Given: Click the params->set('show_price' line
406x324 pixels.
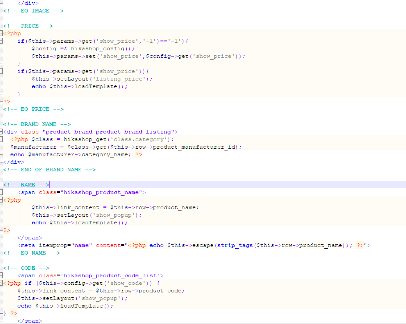Looking at the screenshot, I should coord(138,56).
